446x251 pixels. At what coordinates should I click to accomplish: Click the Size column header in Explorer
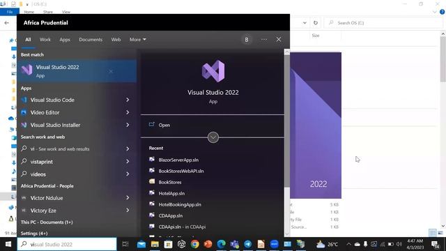click(x=316, y=36)
